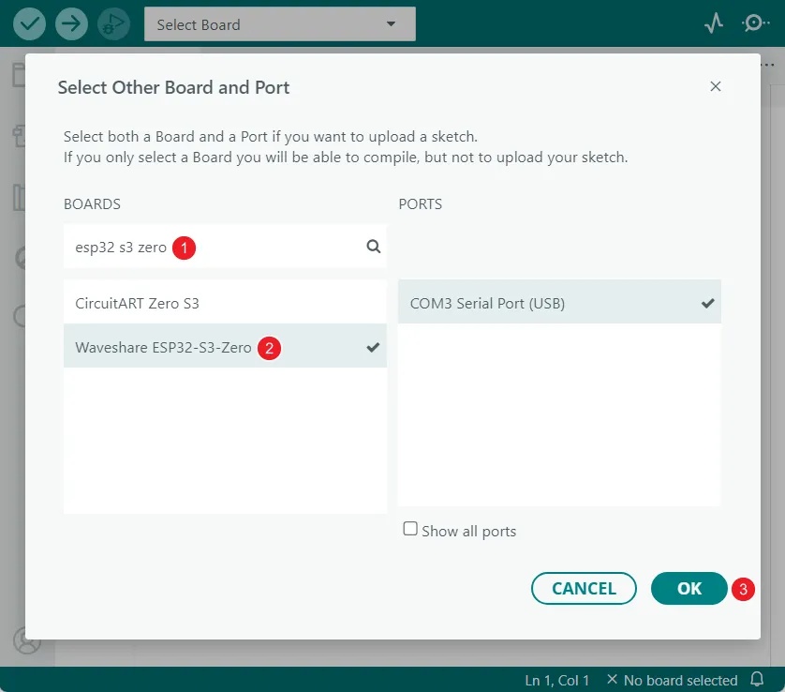Open the Serial Plotter
The height and width of the screenshot is (692, 785).
pos(714,24)
